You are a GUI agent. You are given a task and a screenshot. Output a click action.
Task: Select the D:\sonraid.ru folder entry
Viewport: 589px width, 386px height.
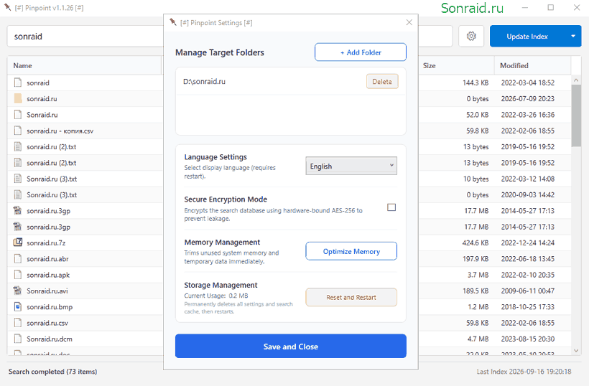pos(290,81)
